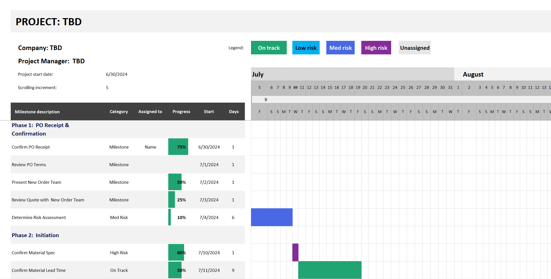This screenshot has width=551, height=279.
Task: Select the Low risk legend box
Action: click(x=306, y=48)
